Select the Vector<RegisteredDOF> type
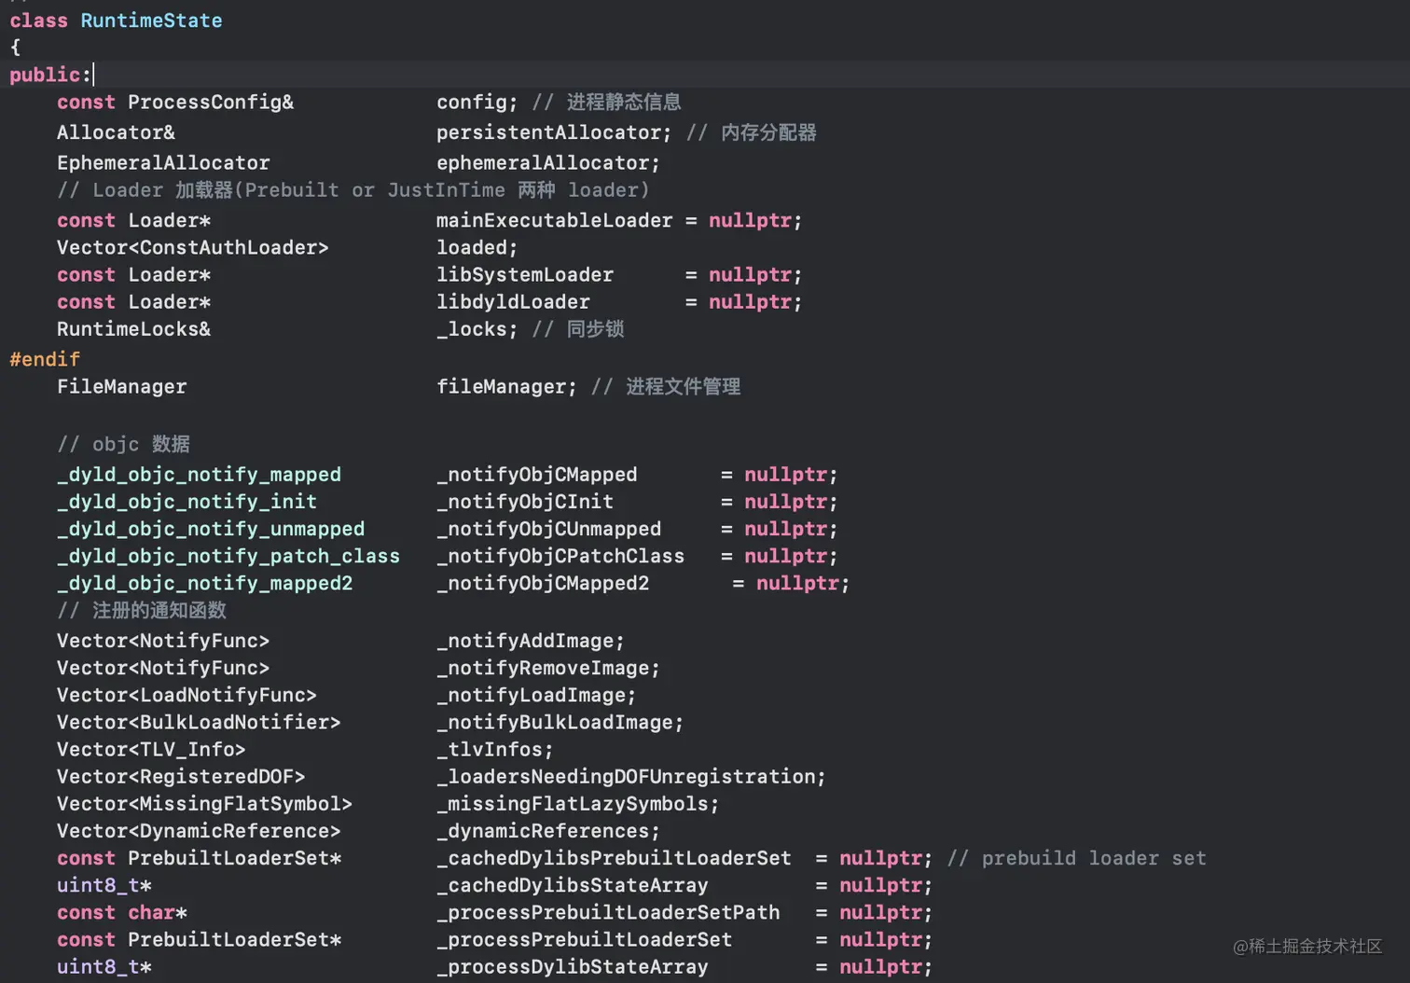The width and height of the screenshot is (1410, 983). (x=181, y=776)
